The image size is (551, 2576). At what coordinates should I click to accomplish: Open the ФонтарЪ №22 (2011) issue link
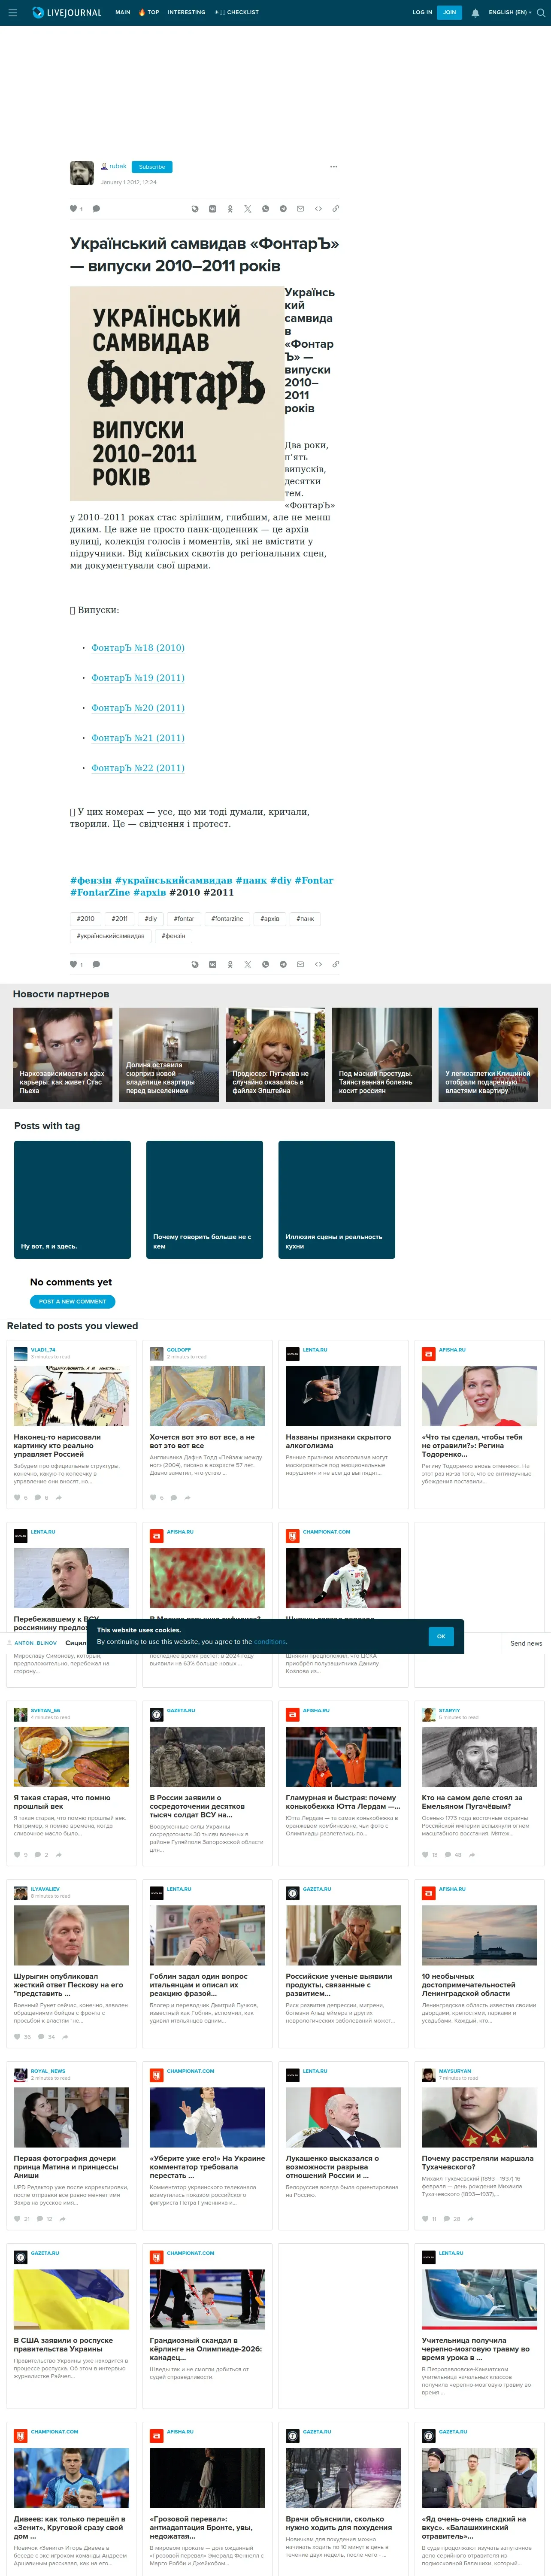coord(138,768)
